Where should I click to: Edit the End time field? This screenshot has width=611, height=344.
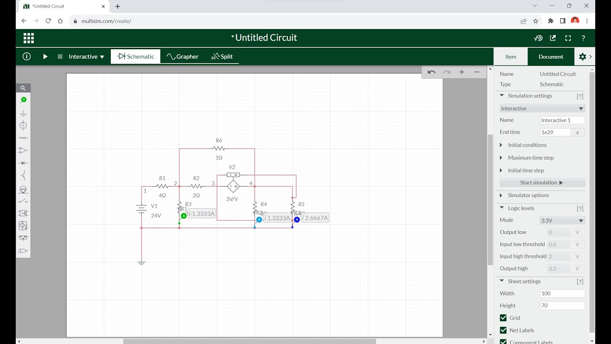pos(555,132)
